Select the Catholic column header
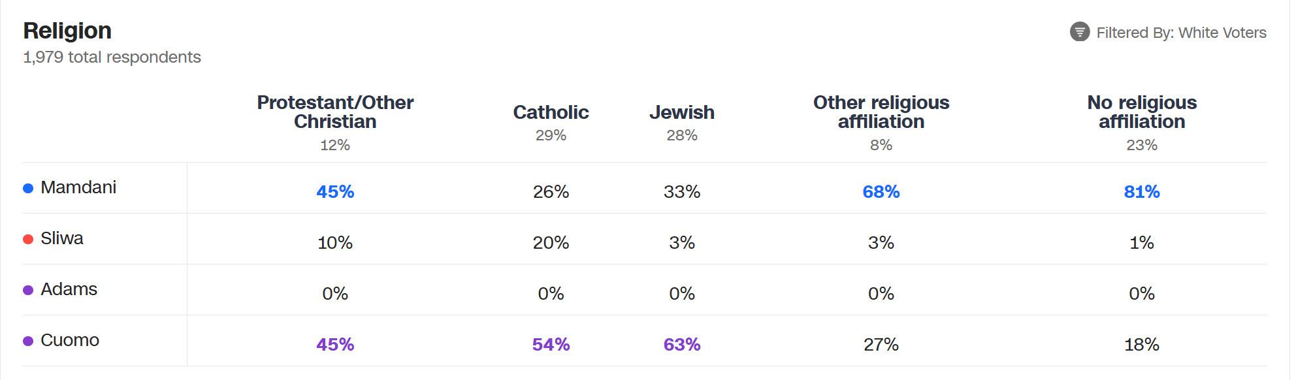Image resolution: width=1296 pixels, height=380 pixels. point(551,112)
